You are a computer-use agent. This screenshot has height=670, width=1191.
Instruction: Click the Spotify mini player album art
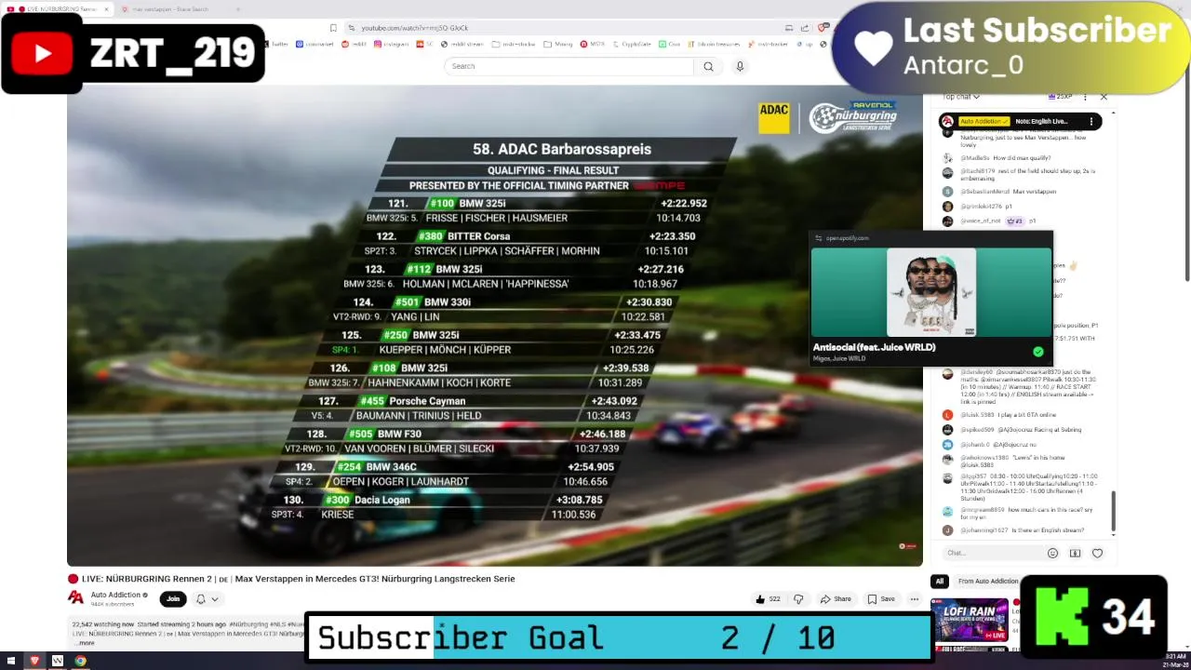point(931,292)
